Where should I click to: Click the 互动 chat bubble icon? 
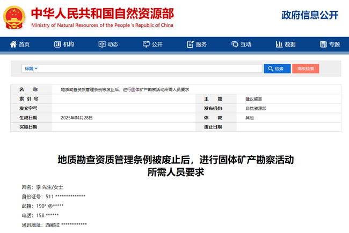[235, 44]
